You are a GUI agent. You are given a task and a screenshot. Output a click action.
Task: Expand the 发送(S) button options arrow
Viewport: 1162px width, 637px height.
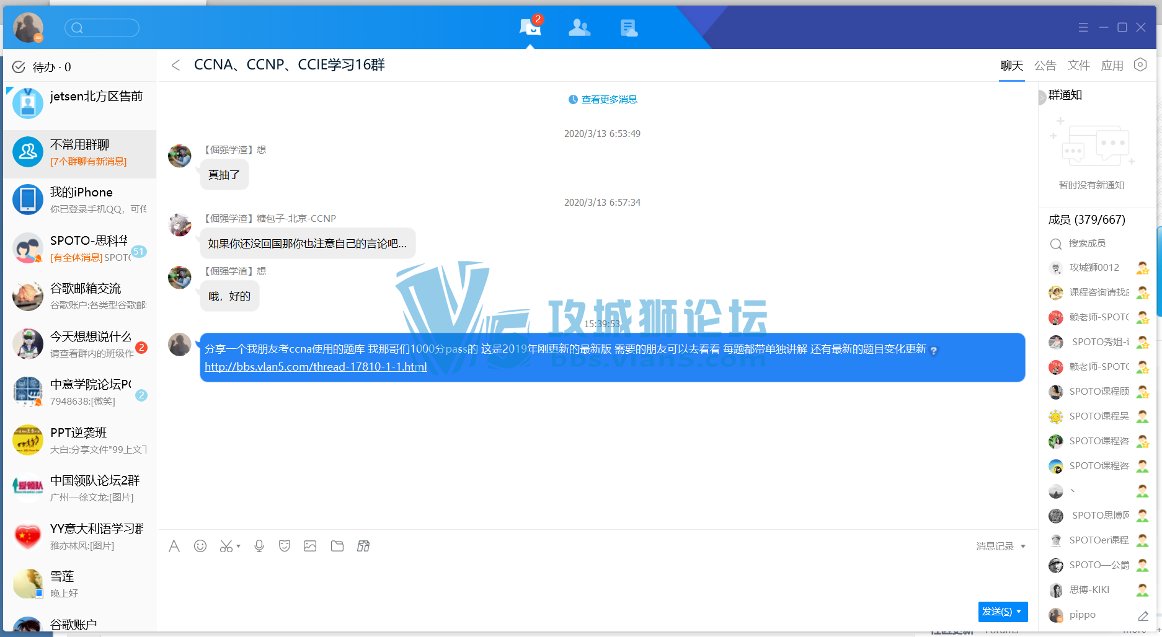click(x=1019, y=612)
